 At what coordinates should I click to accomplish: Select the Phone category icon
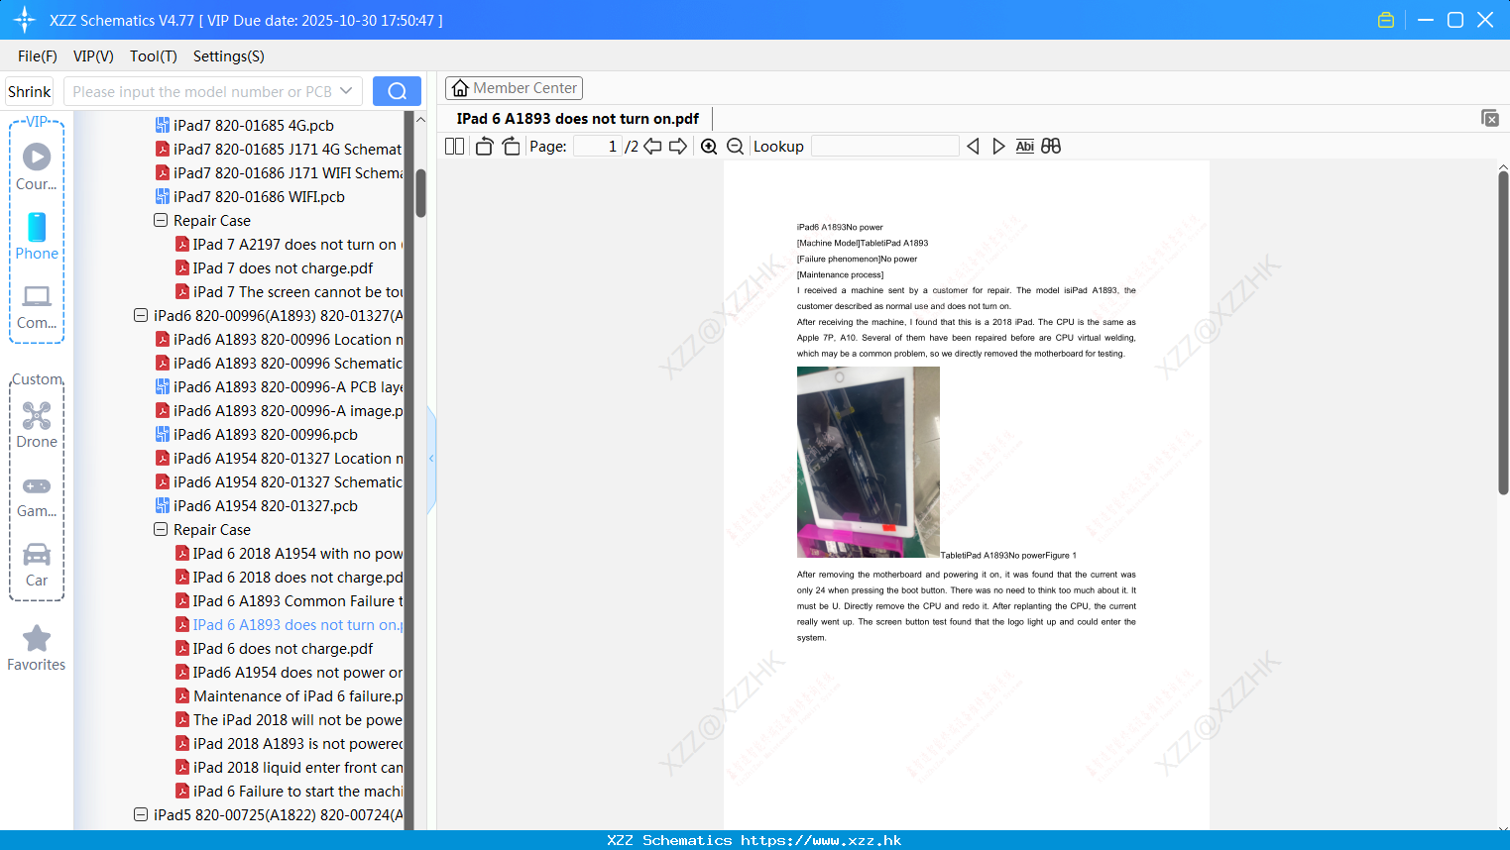pyautogui.click(x=37, y=236)
